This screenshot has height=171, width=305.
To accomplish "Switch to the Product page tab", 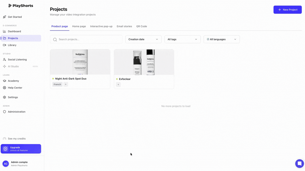I will point(60,26).
